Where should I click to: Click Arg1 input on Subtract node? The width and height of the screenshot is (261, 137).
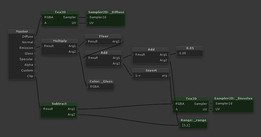point(71,109)
